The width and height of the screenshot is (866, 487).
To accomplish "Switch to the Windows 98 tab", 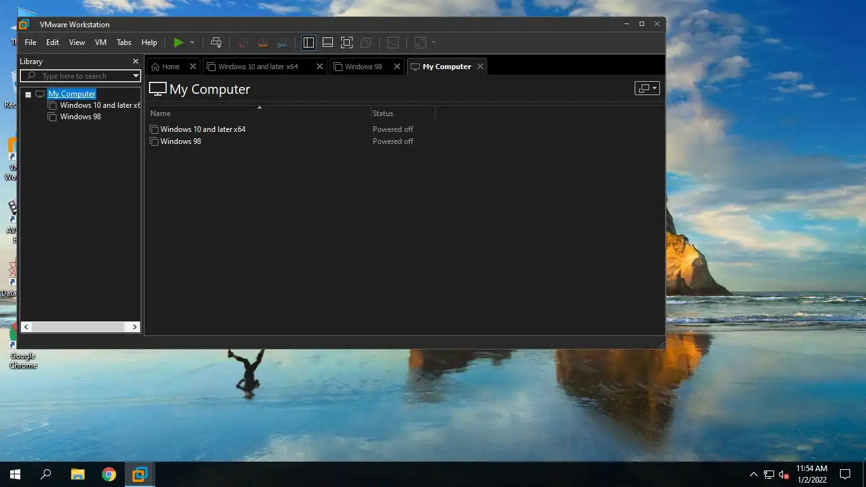I will pyautogui.click(x=363, y=67).
